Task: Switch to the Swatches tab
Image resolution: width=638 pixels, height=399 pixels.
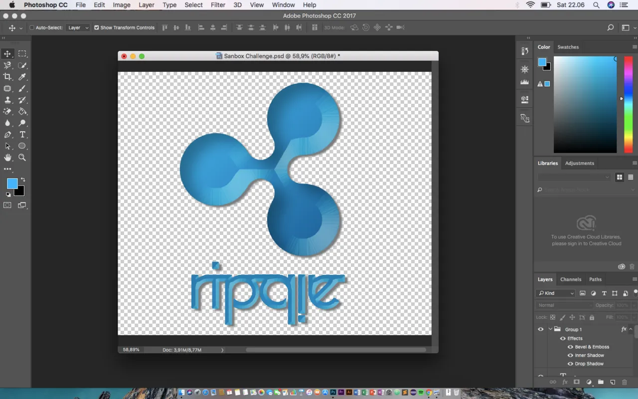Action: [568, 47]
